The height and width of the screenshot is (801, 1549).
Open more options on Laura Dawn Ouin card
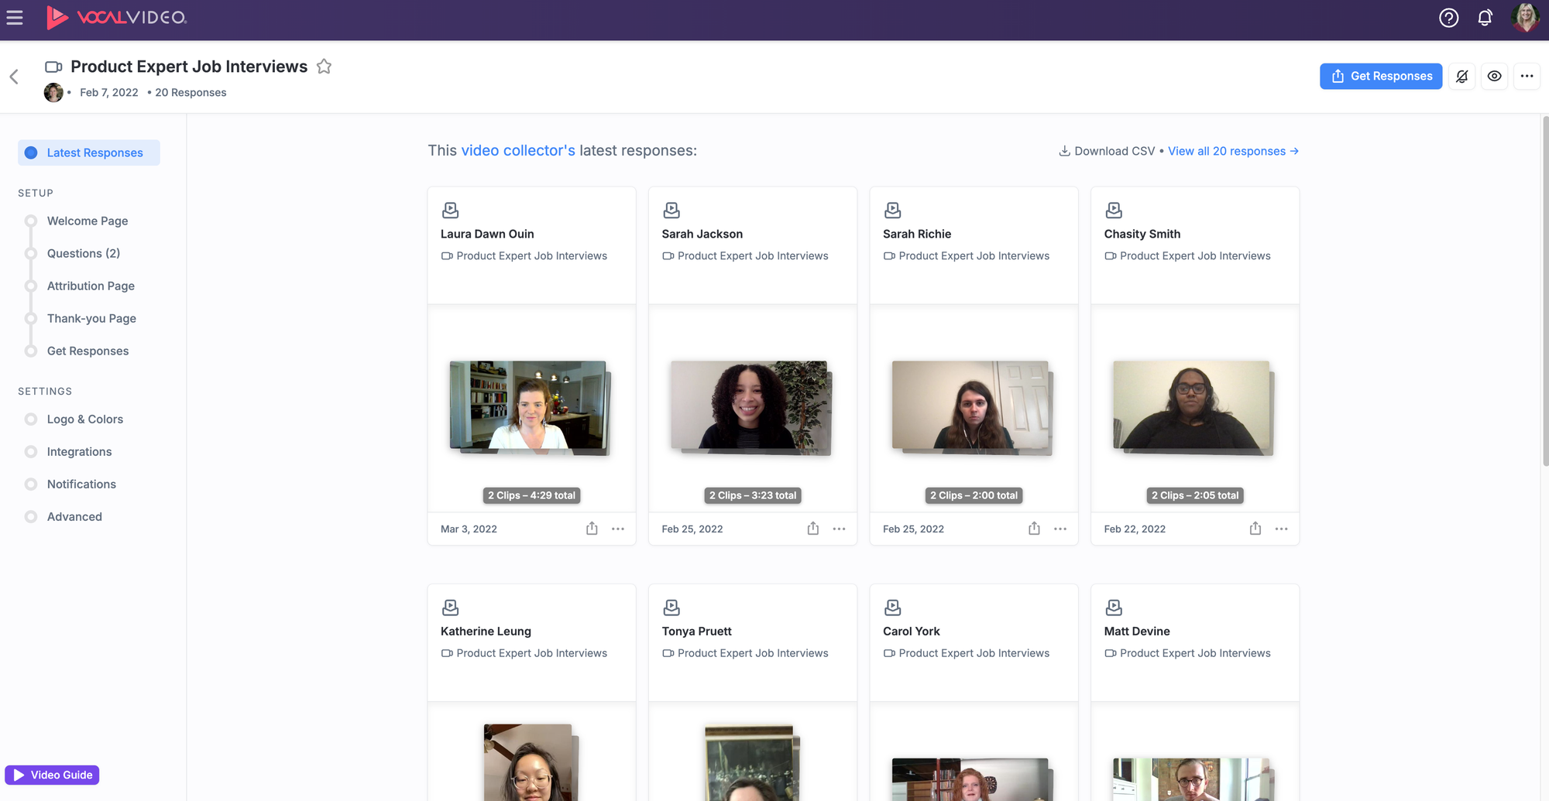pos(617,529)
